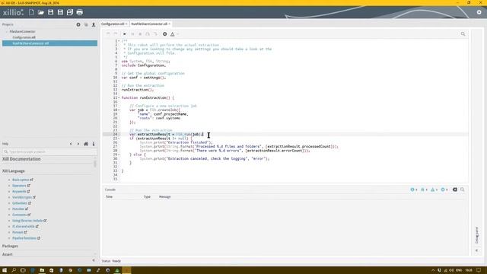Viewport: 487px width, 274px height.
Task: Click the add icon in Projects panel
Action: coord(78,24)
